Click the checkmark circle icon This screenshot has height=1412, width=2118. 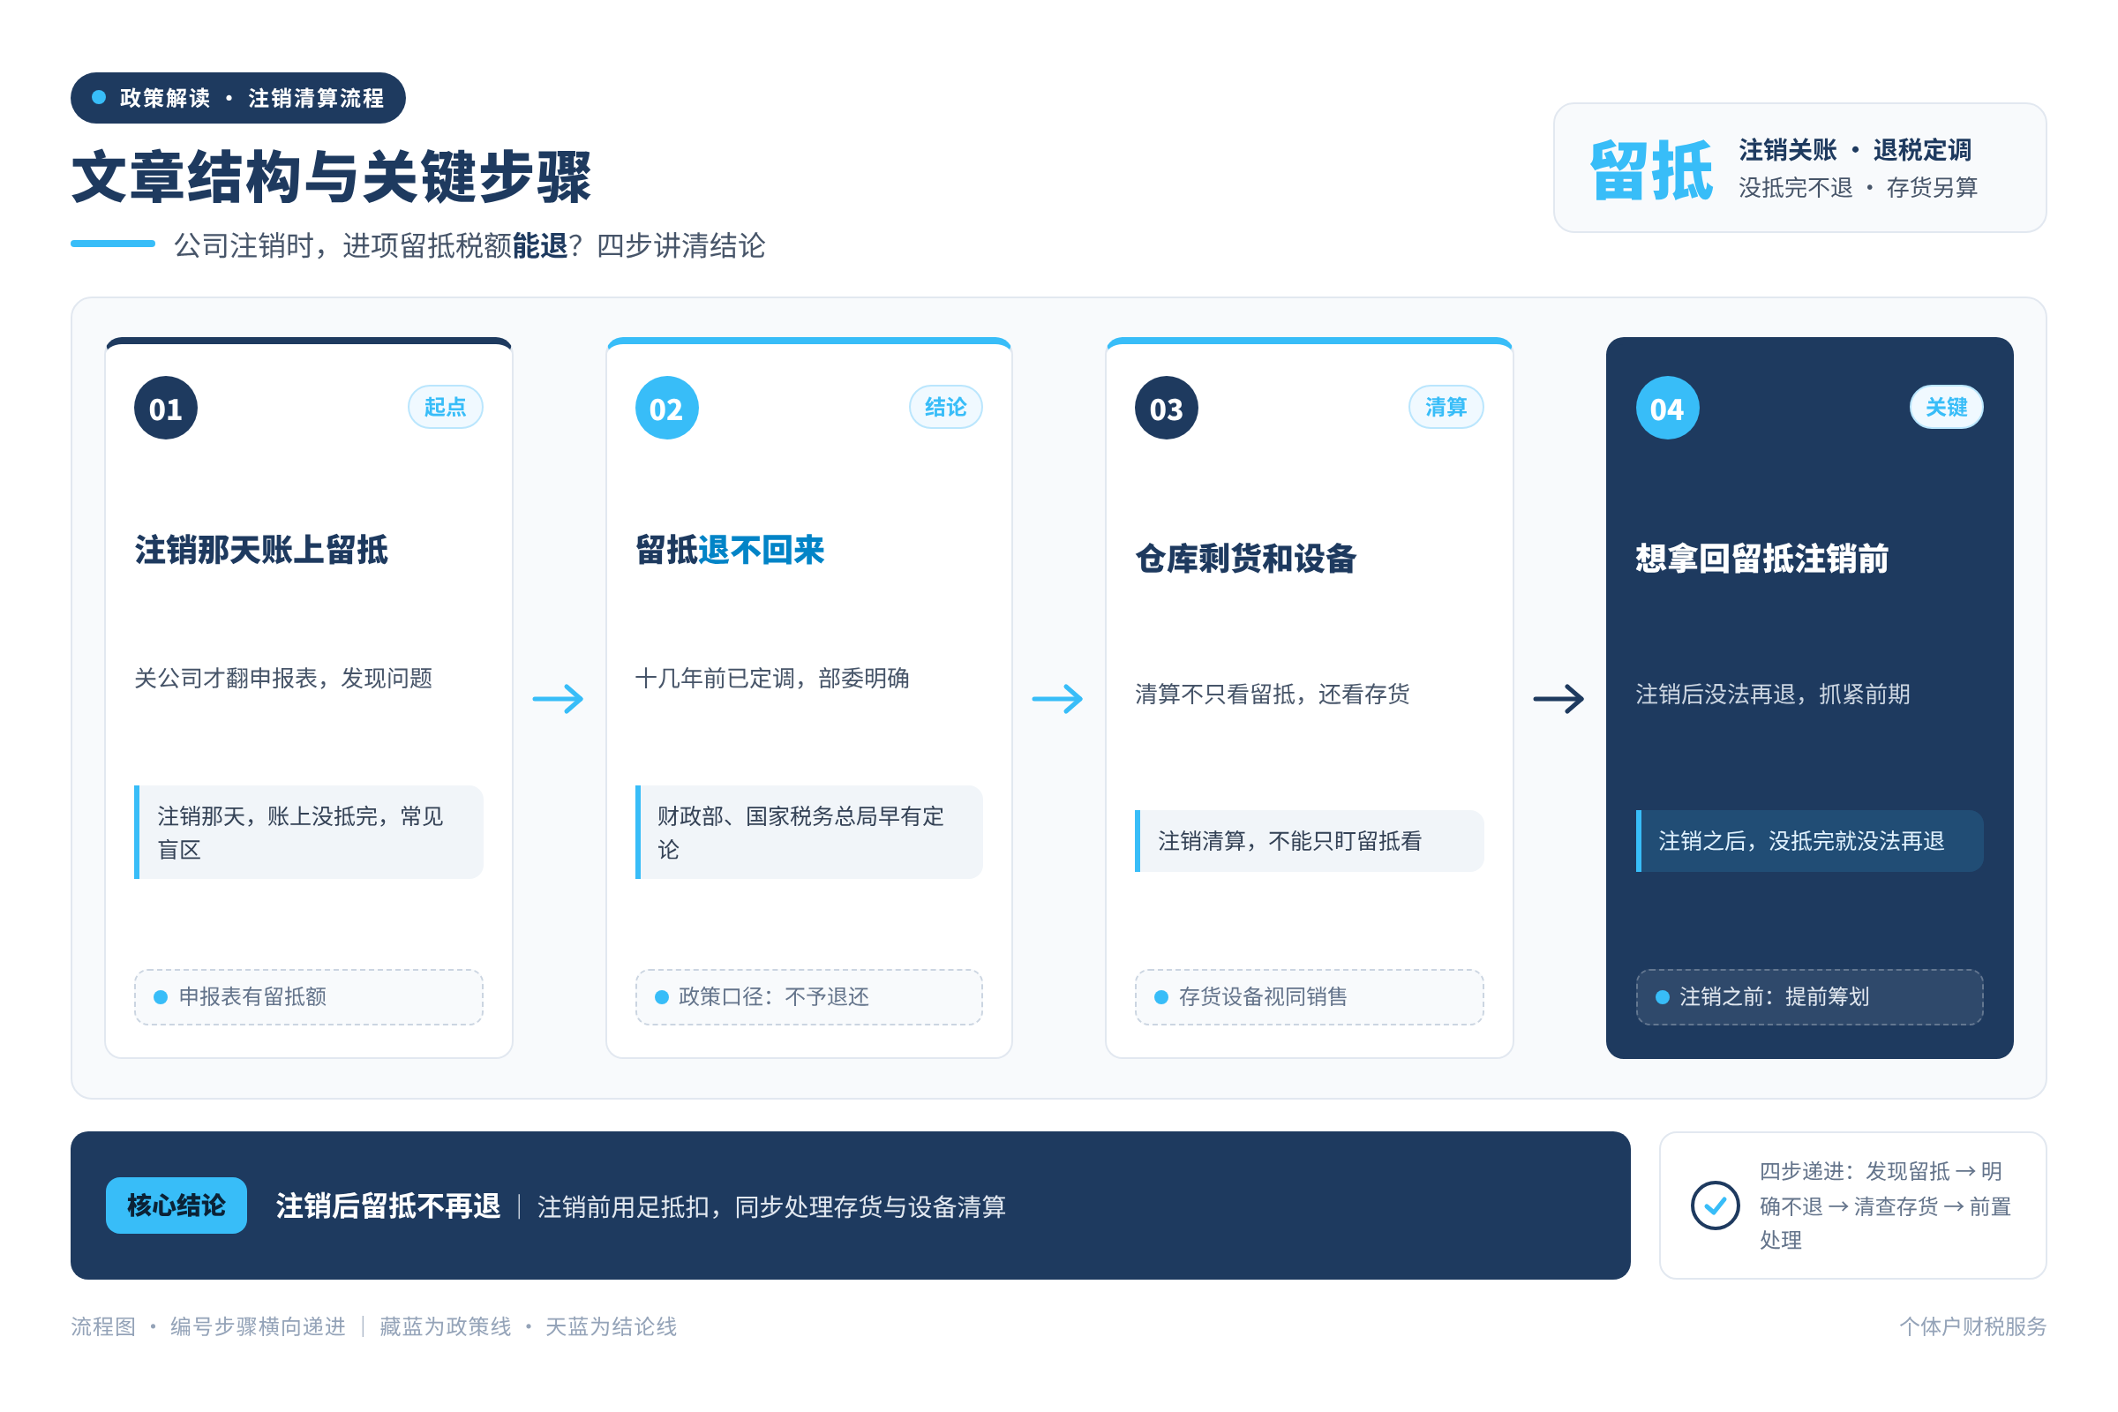tap(1715, 1205)
